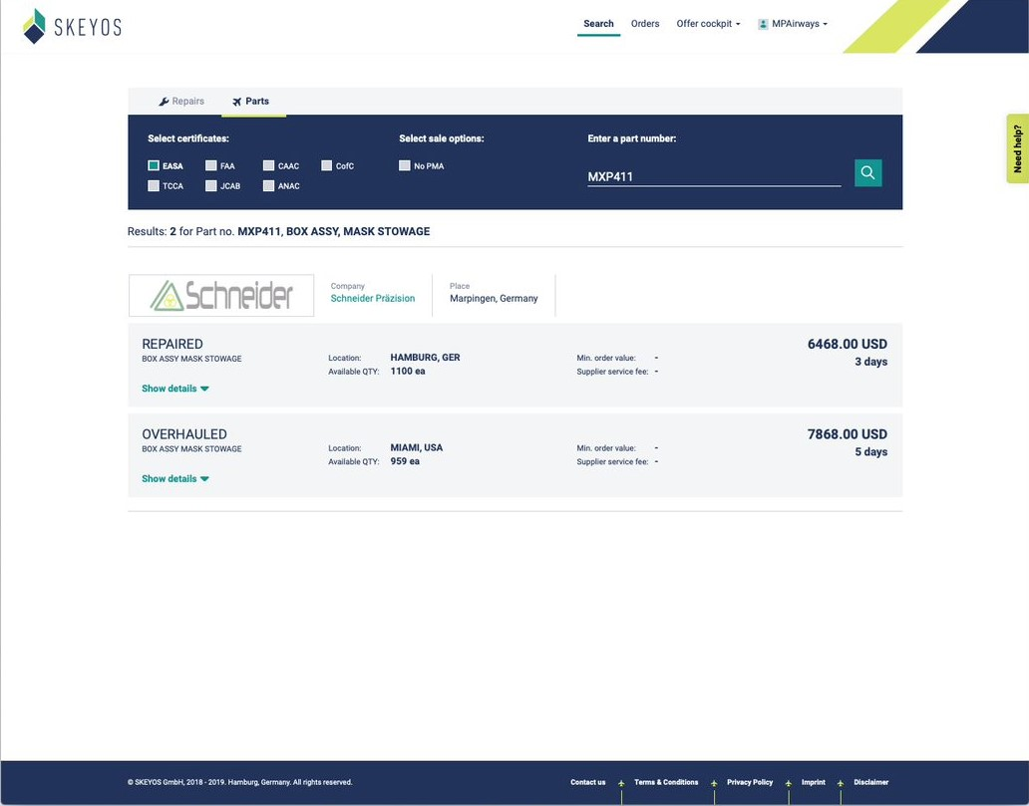The width and height of the screenshot is (1029, 806).
Task: Go to the Orders page
Action: pos(645,24)
